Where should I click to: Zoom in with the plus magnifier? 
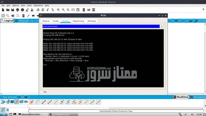(58, 10)
